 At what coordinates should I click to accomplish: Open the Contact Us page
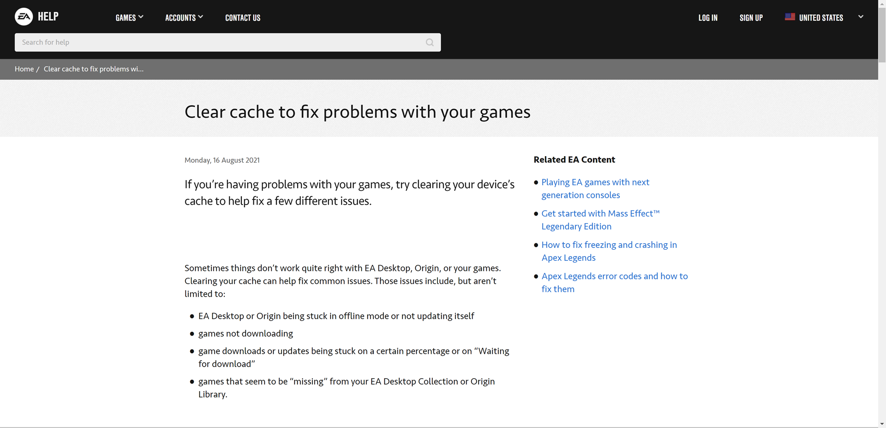click(243, 18)
